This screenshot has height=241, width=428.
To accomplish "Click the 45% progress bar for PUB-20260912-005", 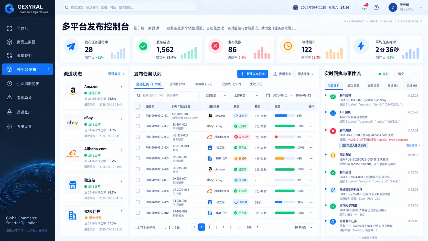I will [x=285, y=158].
